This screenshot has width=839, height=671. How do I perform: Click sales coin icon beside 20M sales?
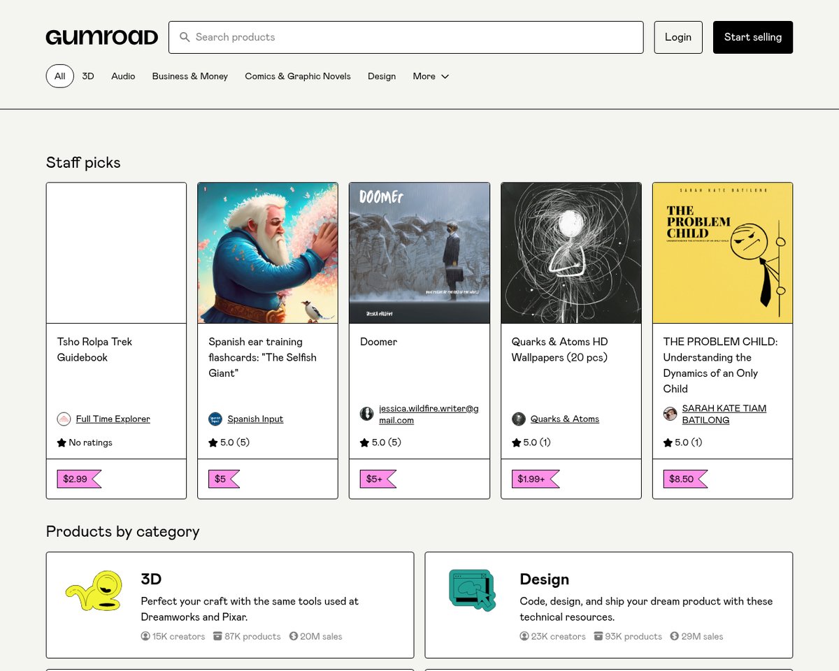tap(294, 637)
